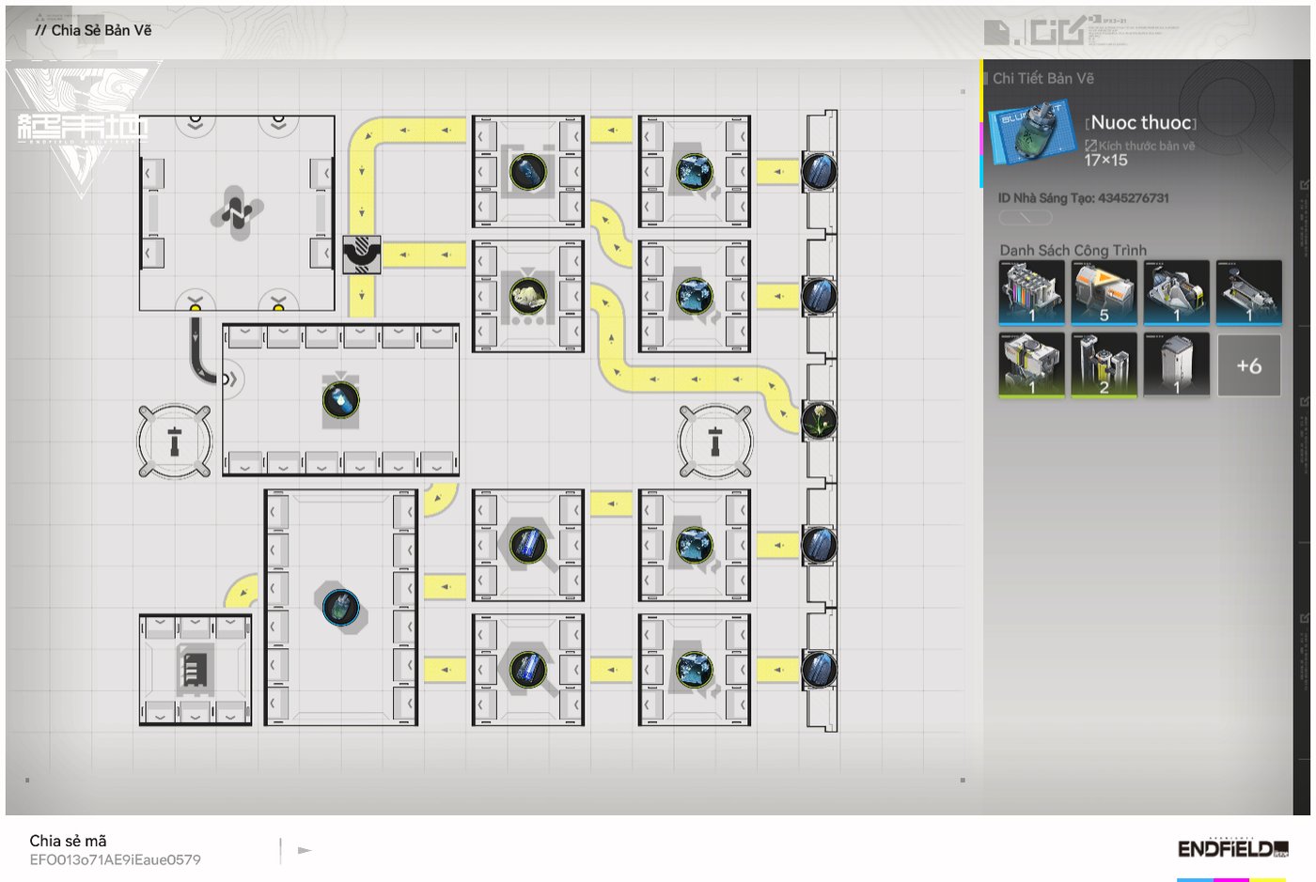Click the conveyor bridge junction piece

pos(362,254)
